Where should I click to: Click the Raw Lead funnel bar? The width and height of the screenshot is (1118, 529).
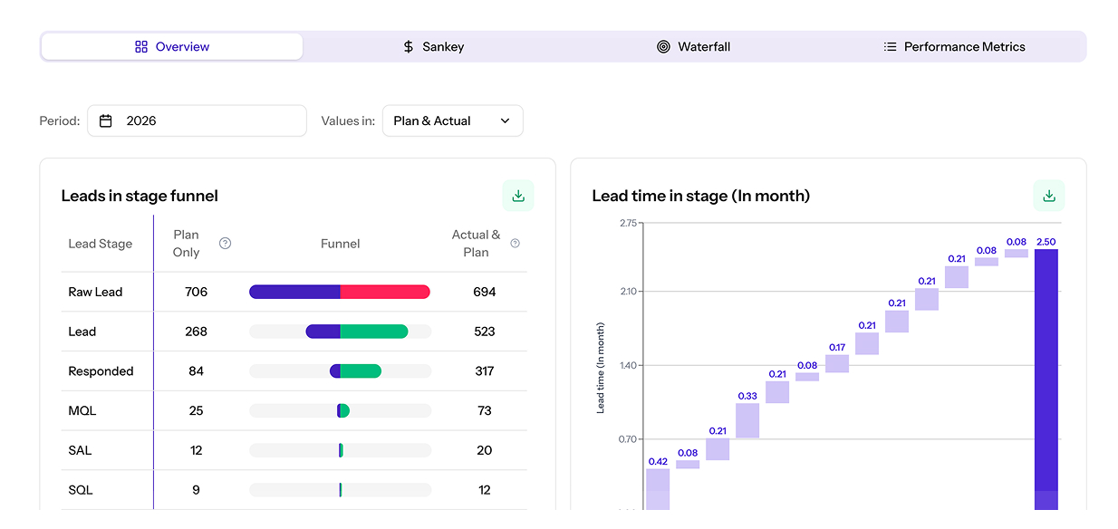339,292
